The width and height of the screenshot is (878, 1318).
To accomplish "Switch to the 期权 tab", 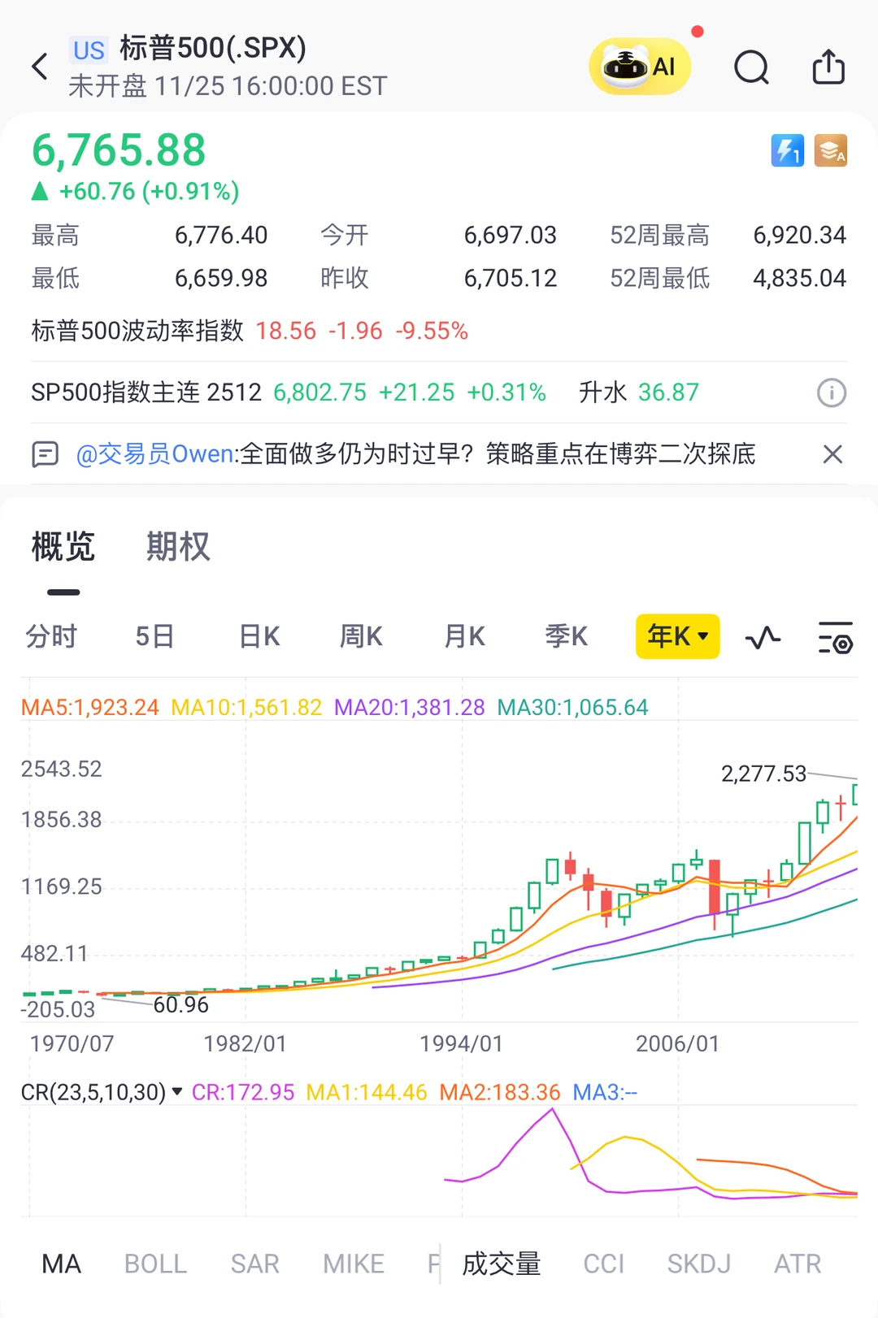I will coord(178,546).
